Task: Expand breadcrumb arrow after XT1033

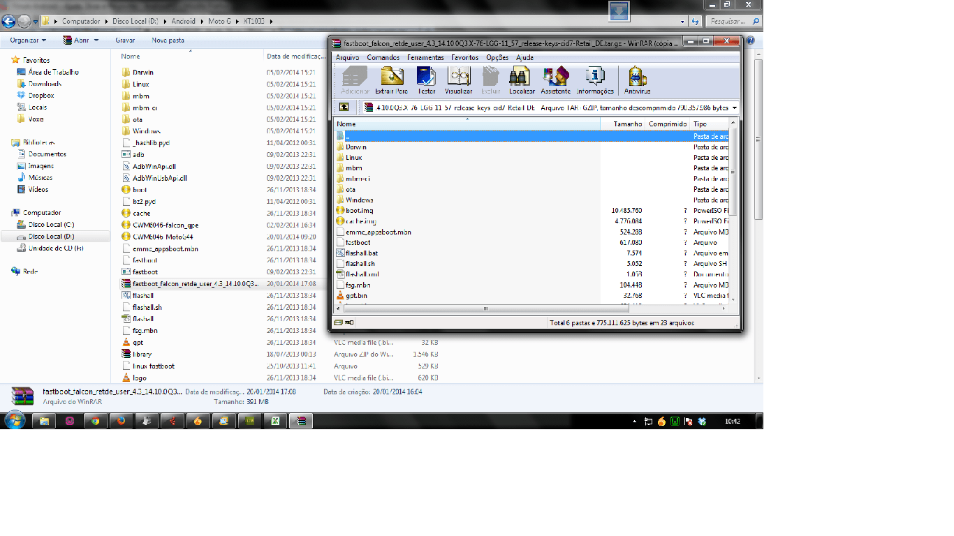Action: [x=270, y=21]
